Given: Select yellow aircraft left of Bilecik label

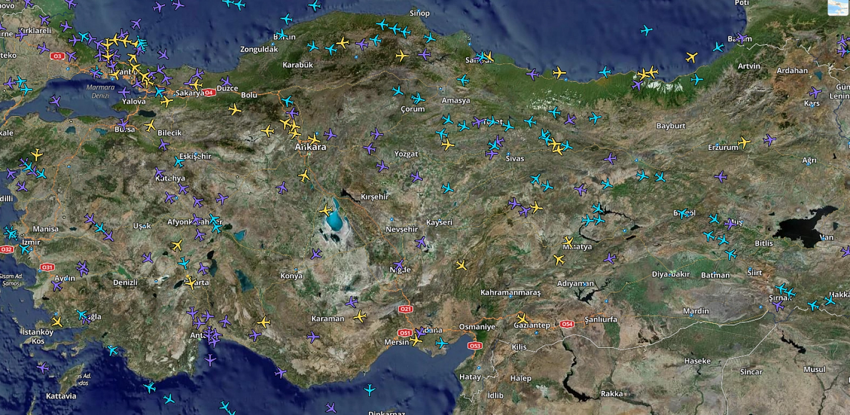Looking at the screenshot, I should coord(150,126).
